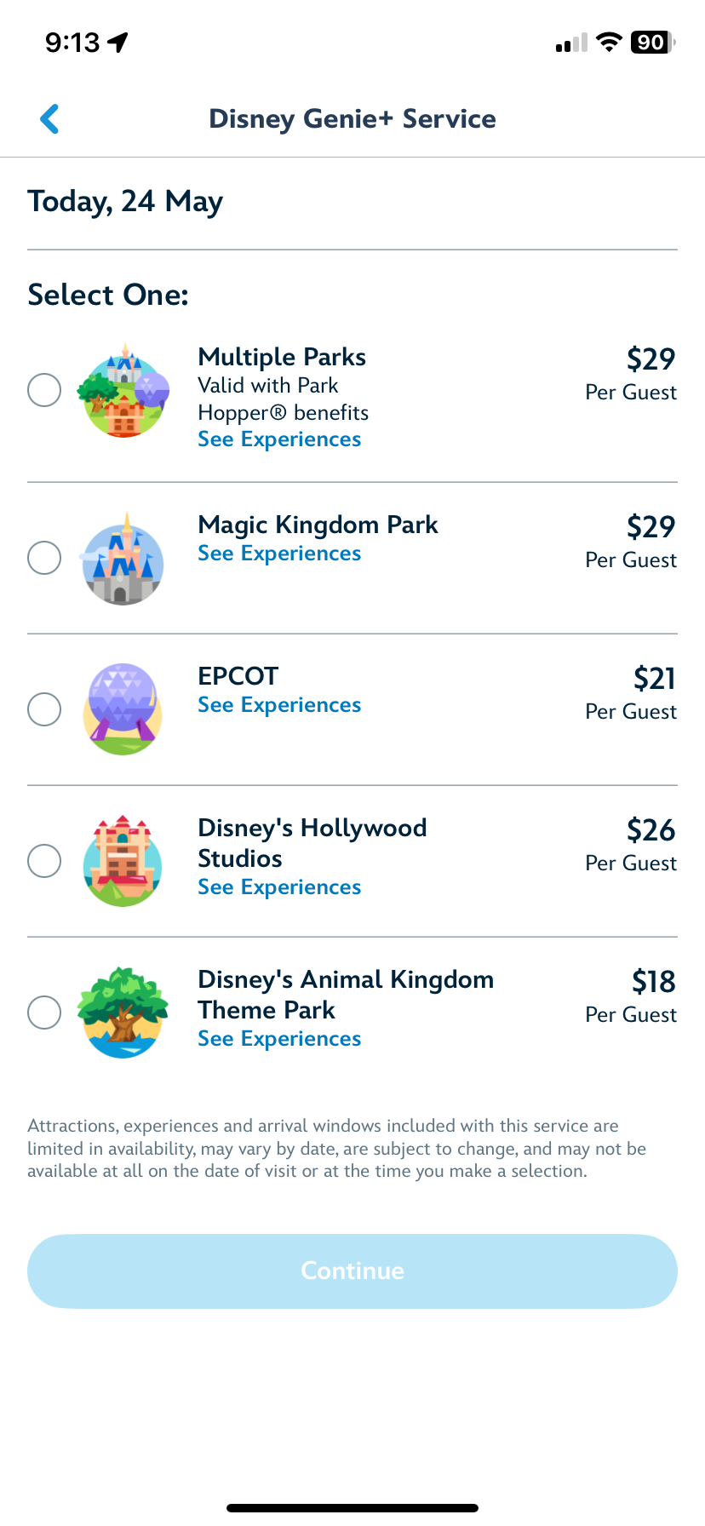Image resolution: width=705 pixels, height=1526 pixels.
Task: Choose Disney's Hollywood Studios radio option
Action: point(44,861)
